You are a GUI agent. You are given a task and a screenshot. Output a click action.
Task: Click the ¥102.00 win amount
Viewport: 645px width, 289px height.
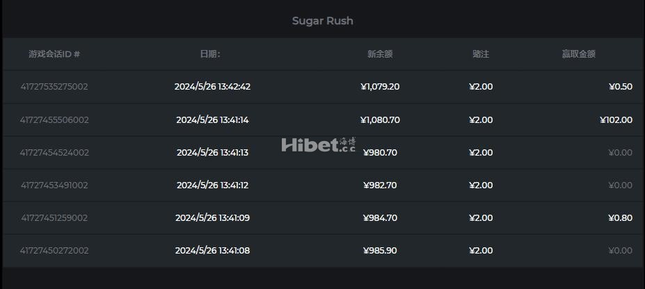coord(616,120)
